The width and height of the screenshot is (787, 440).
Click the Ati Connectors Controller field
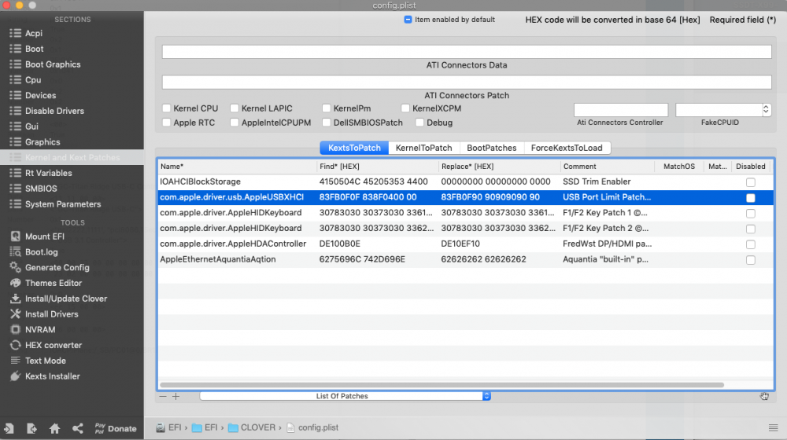[621, 110]
